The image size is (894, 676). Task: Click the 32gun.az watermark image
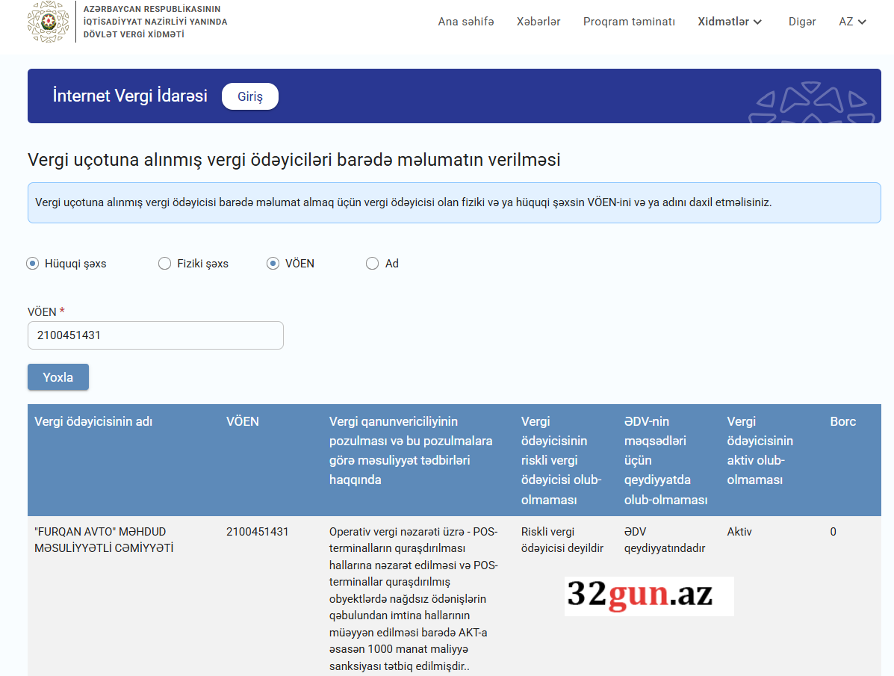pos(648,595)
